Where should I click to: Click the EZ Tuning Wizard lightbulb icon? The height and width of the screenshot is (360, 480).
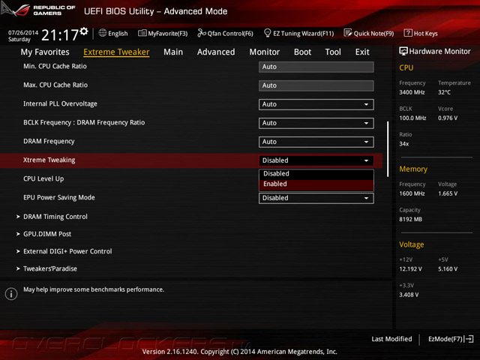click(267, 33)
